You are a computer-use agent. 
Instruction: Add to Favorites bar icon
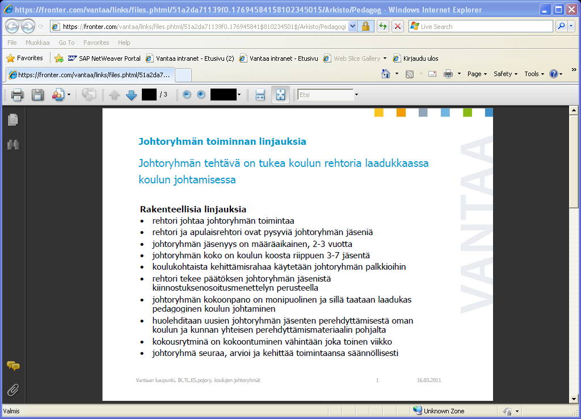(x=58, y=58)
